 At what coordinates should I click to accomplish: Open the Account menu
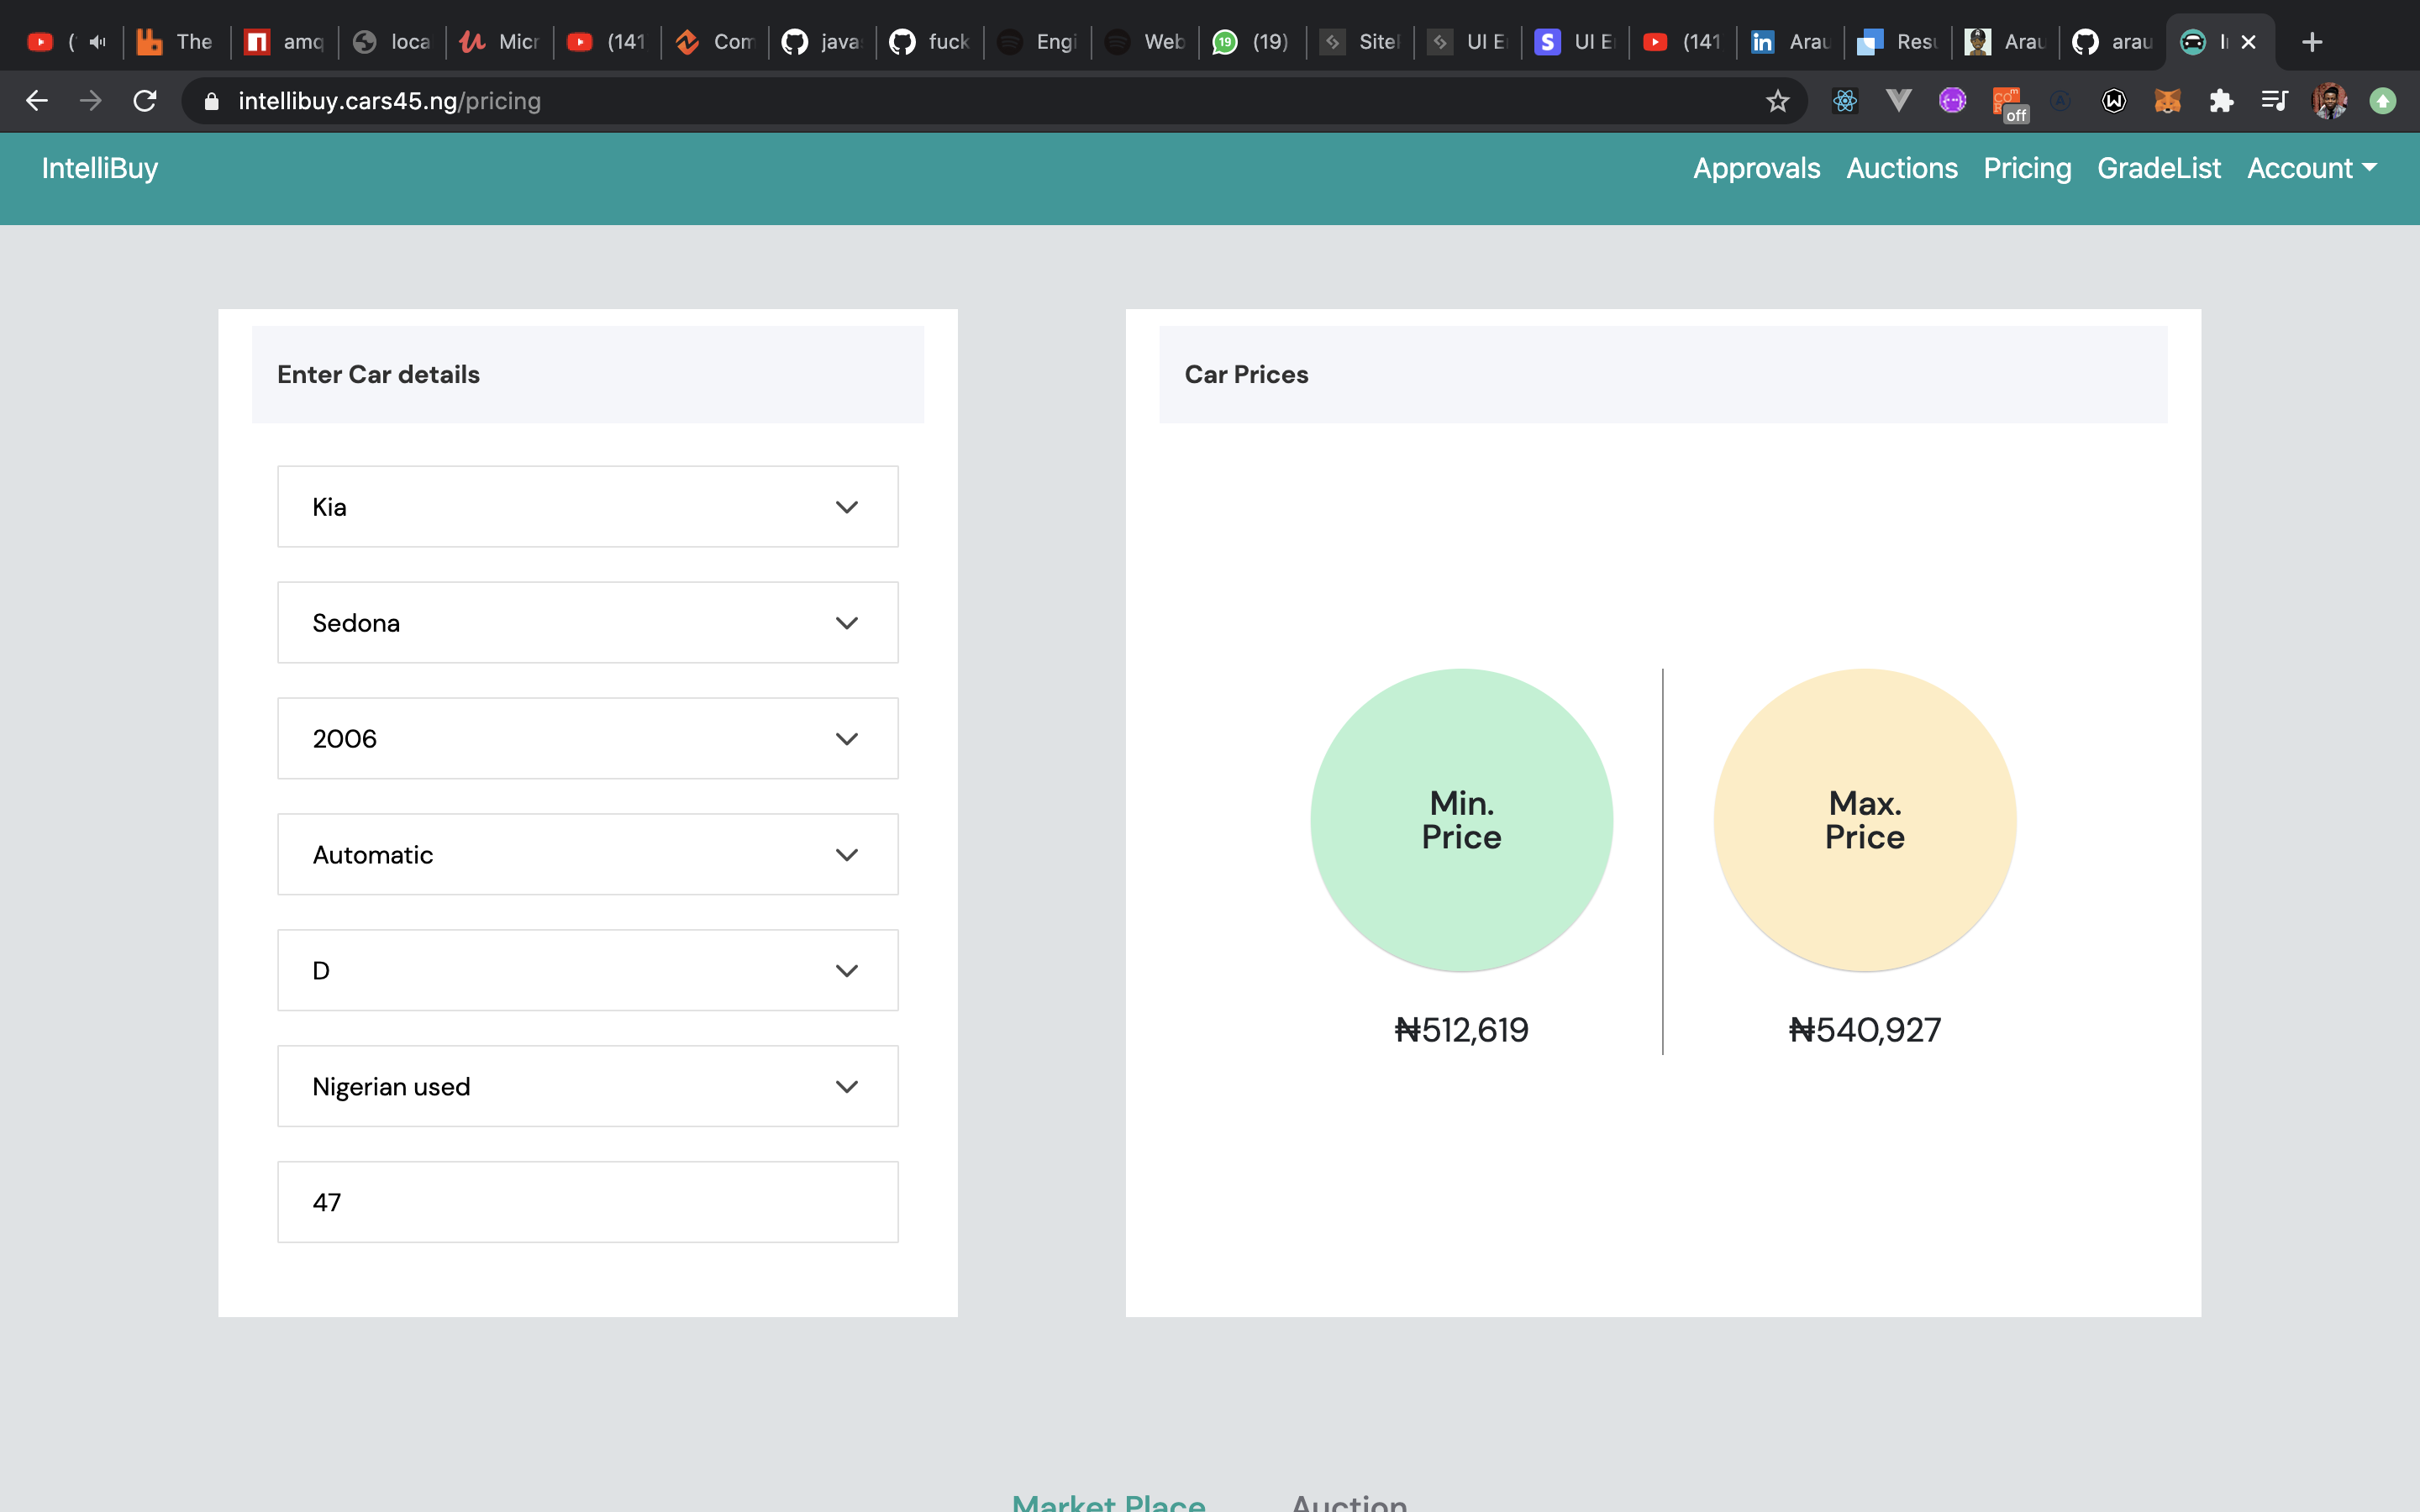tap(2311, 168)
